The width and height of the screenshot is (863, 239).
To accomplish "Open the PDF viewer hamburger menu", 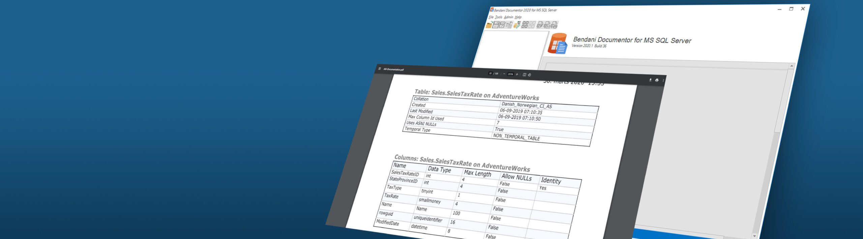I will click(379, 69).
